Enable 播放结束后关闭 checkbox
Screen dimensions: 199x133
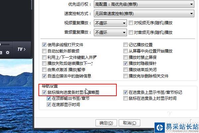pyautogui.click(x=125, y=69)
